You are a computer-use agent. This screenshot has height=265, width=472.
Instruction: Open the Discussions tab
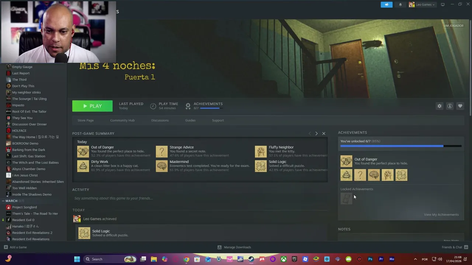pyautogui.click(x=160, y=120)
